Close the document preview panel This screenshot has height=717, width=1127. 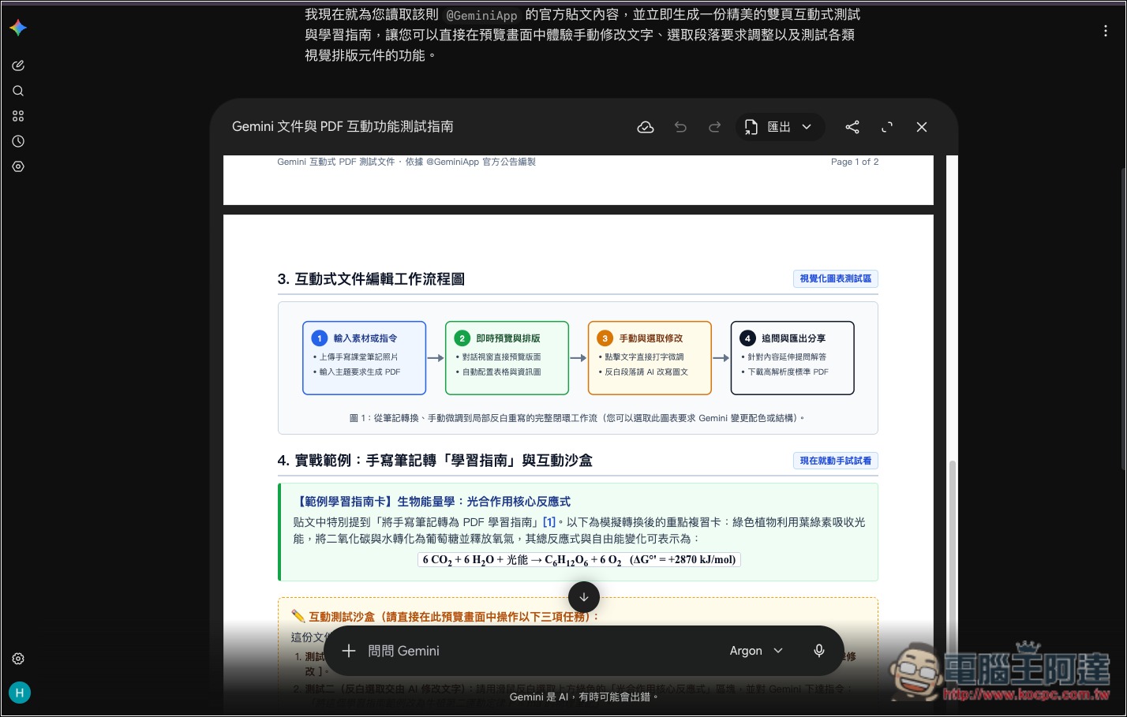[x=922, y=127]
